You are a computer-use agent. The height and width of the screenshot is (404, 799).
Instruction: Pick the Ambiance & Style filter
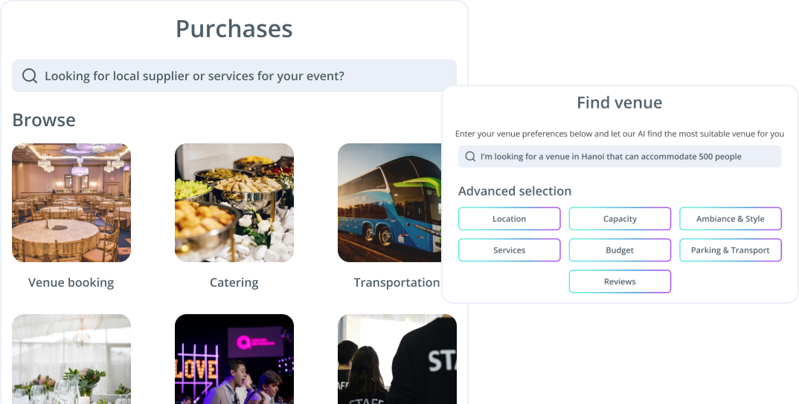pyautogui.click(x=730, y=219)
